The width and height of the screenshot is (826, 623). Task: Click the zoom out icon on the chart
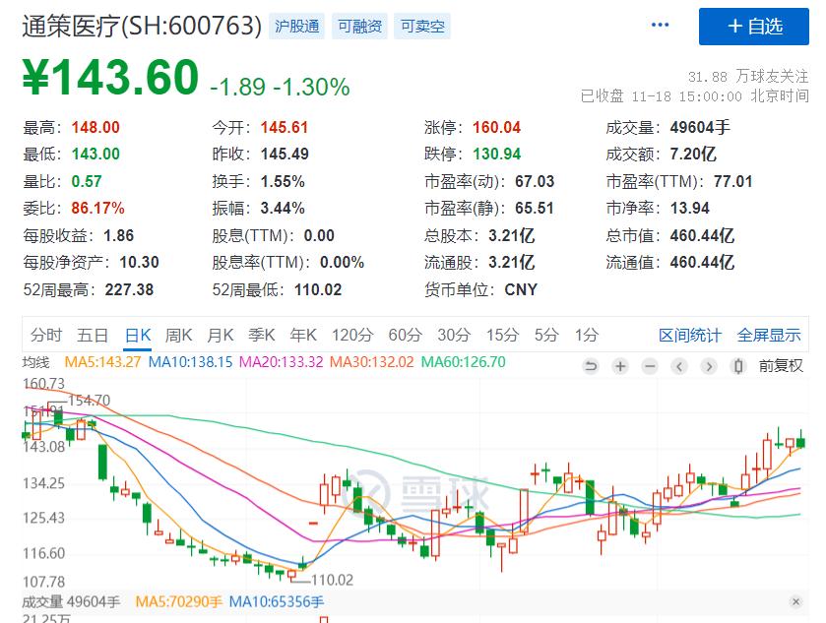coord(650,366)
